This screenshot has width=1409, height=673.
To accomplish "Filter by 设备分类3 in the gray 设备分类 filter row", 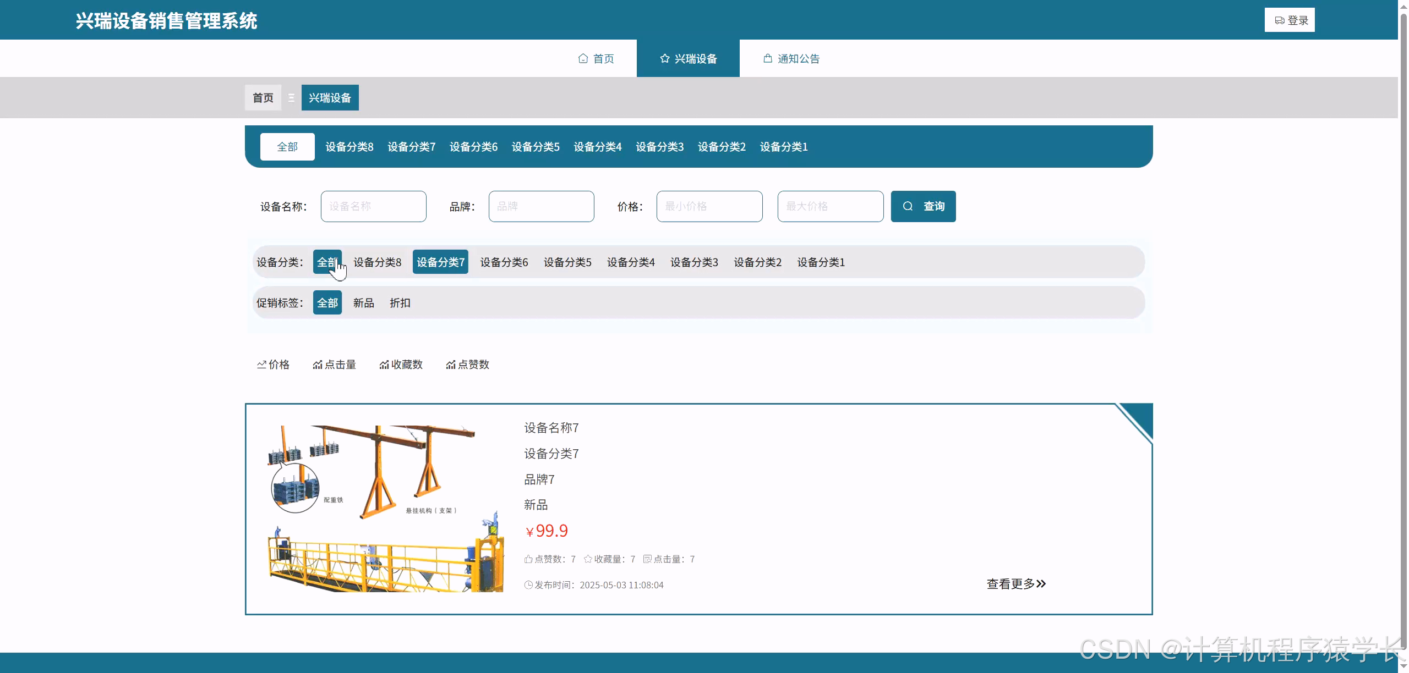I will pos(694,262).
